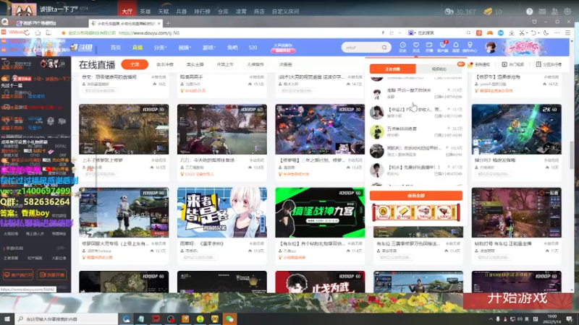
Task: Open the 排行榜 tab in the game window
Action: (x=202, y=12)
